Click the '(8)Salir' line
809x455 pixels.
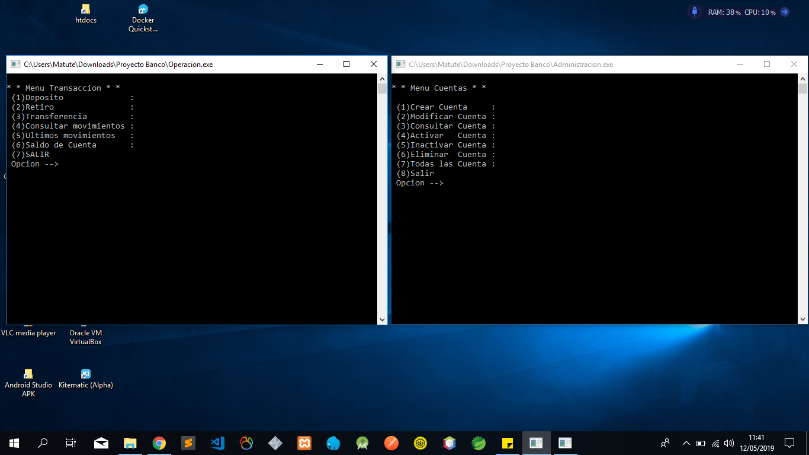pos(415,174)
